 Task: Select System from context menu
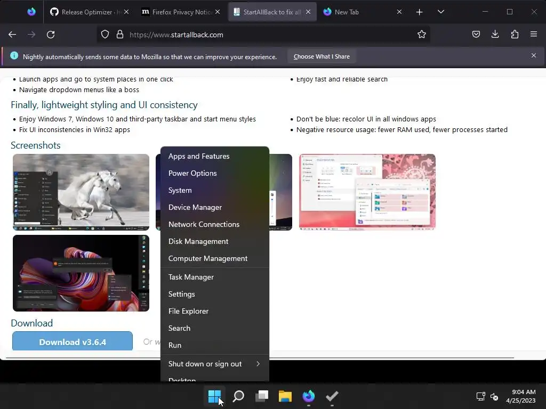(214, 190)
